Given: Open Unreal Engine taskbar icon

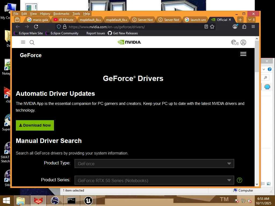Looking at the screenshot, I should 88,201.
